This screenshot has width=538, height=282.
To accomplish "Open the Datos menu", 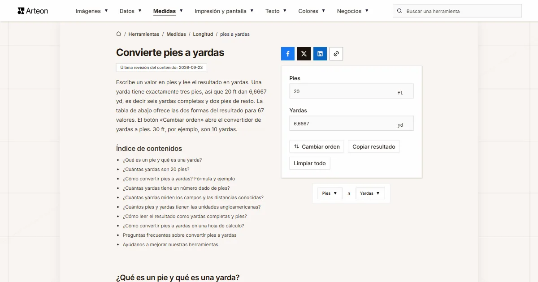I will (x=130, y=11).
